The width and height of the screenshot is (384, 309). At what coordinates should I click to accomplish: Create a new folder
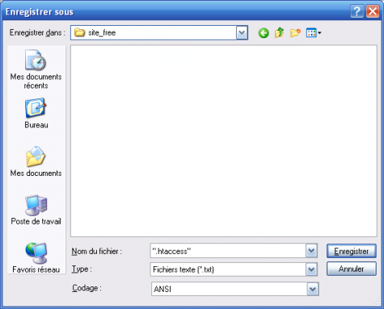tap(295, 33)
